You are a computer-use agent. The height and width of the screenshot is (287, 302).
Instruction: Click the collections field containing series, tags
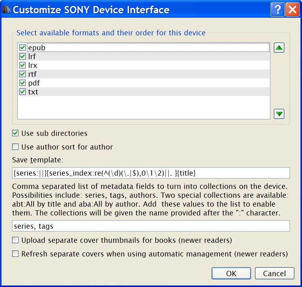tap(151, 226)
